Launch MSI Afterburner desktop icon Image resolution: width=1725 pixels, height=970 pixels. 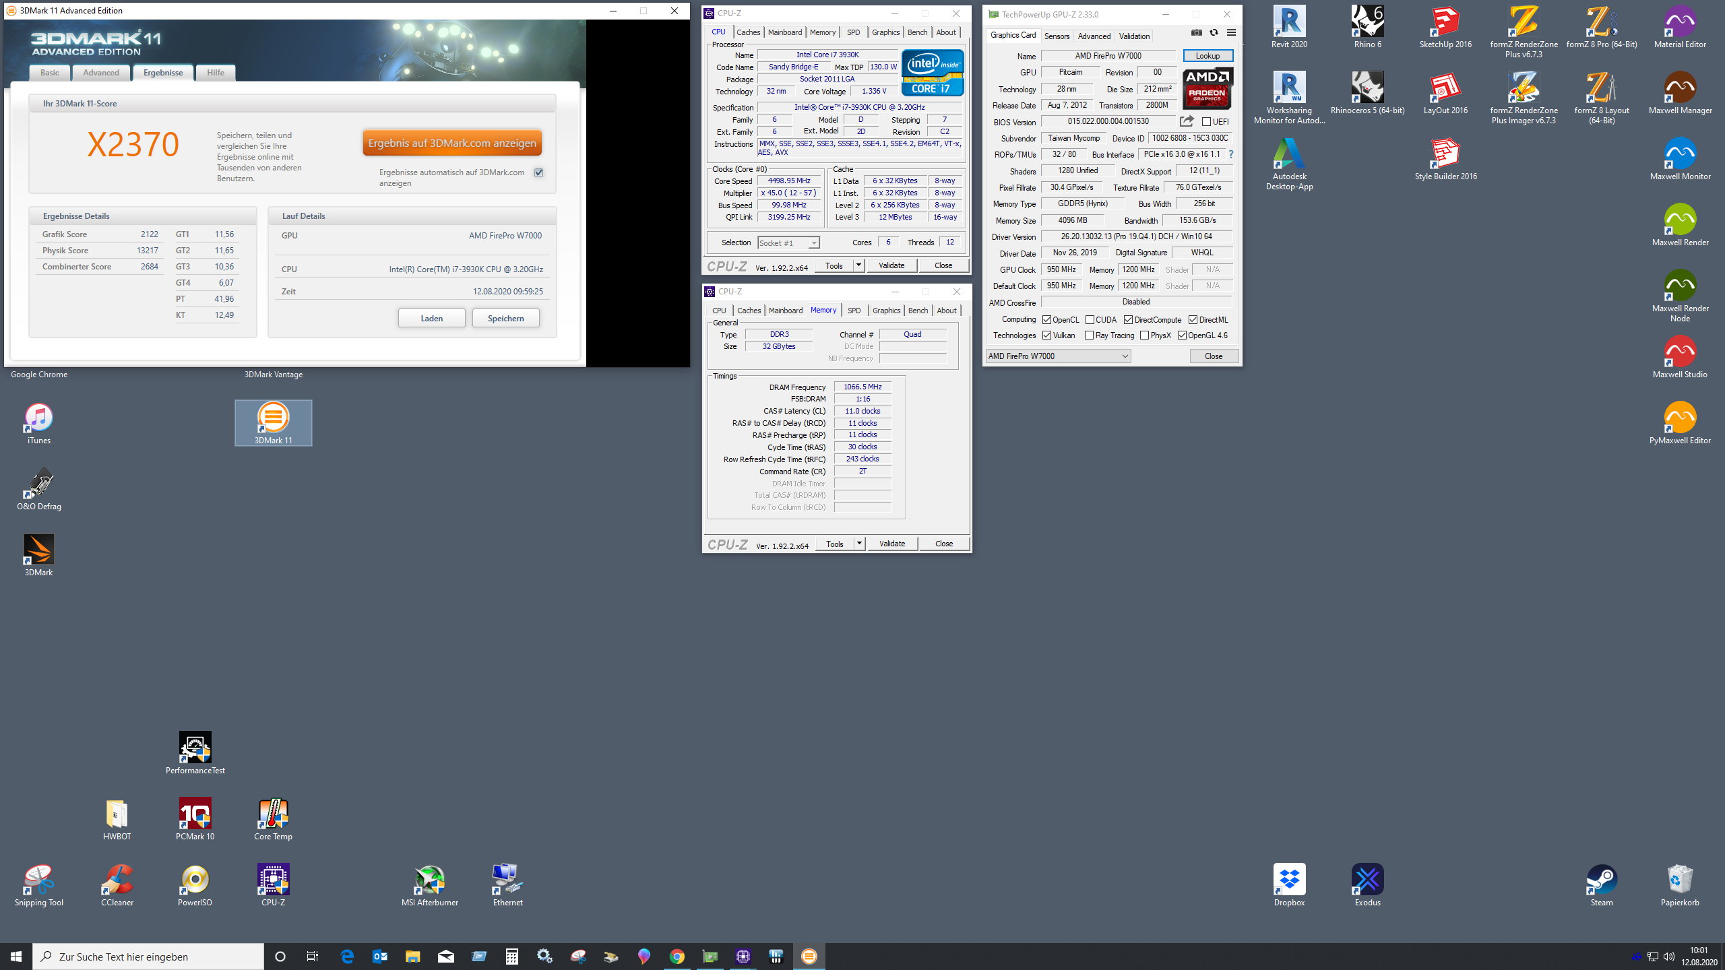(429, 885)
